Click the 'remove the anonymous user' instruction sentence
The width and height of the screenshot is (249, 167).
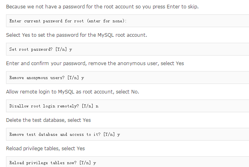tap(95, 63)
